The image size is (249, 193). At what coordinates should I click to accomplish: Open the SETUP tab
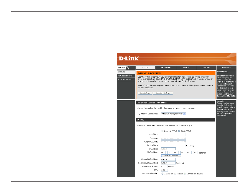(x=145, y=68)
